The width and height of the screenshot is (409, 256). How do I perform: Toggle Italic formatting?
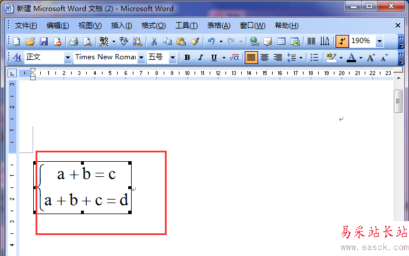[x=200, y=57]
